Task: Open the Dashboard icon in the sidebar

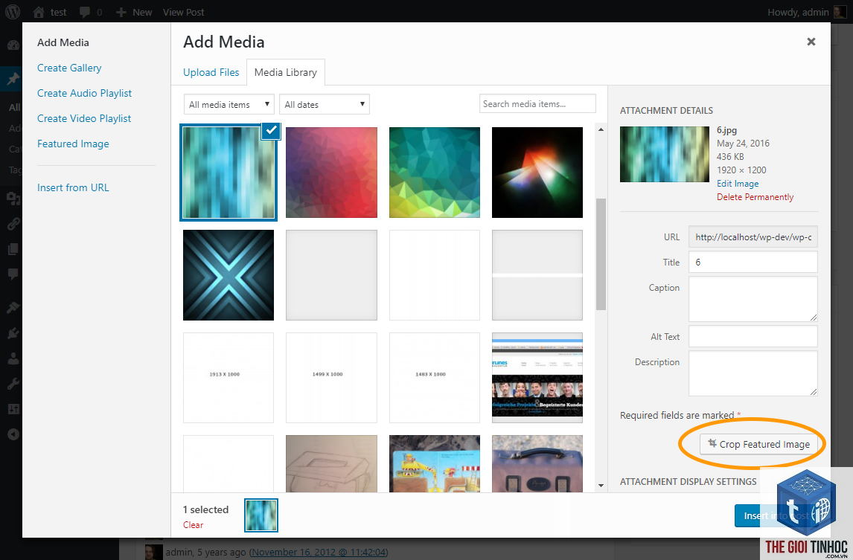Action: [x=13, y=45]
